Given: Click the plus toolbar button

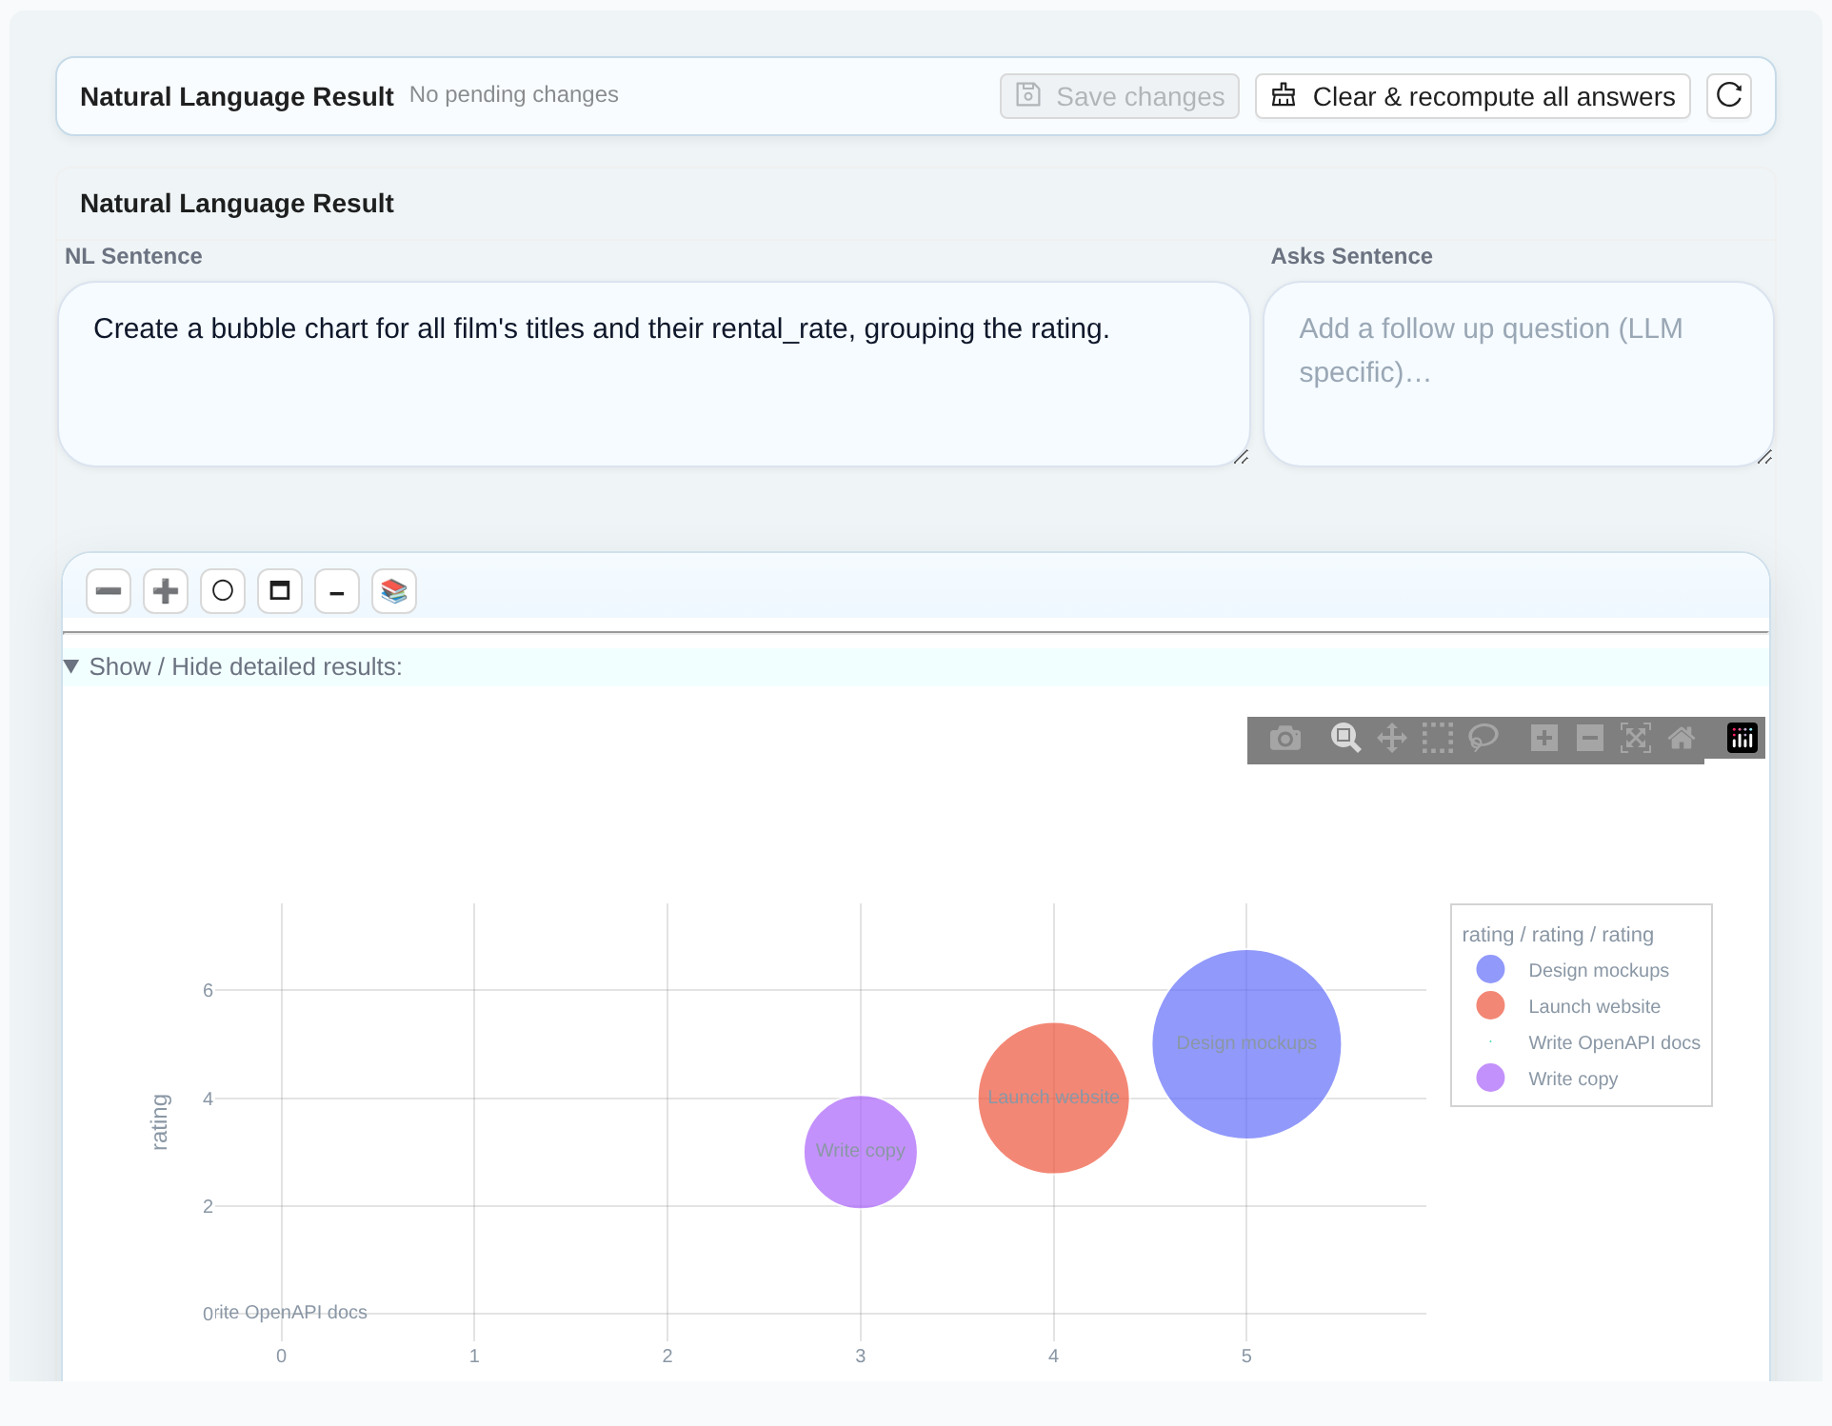Looking at the screenshot, I should click(x=166, y=591).
